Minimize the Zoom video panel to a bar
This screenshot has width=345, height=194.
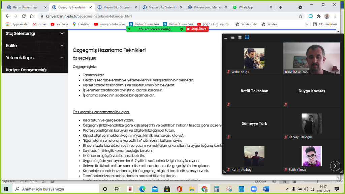click(226, 38)
